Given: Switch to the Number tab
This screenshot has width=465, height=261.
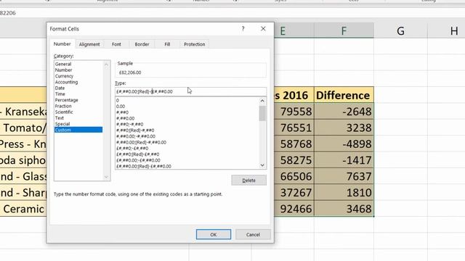Looking at the screenshot, I should point(62,43).
